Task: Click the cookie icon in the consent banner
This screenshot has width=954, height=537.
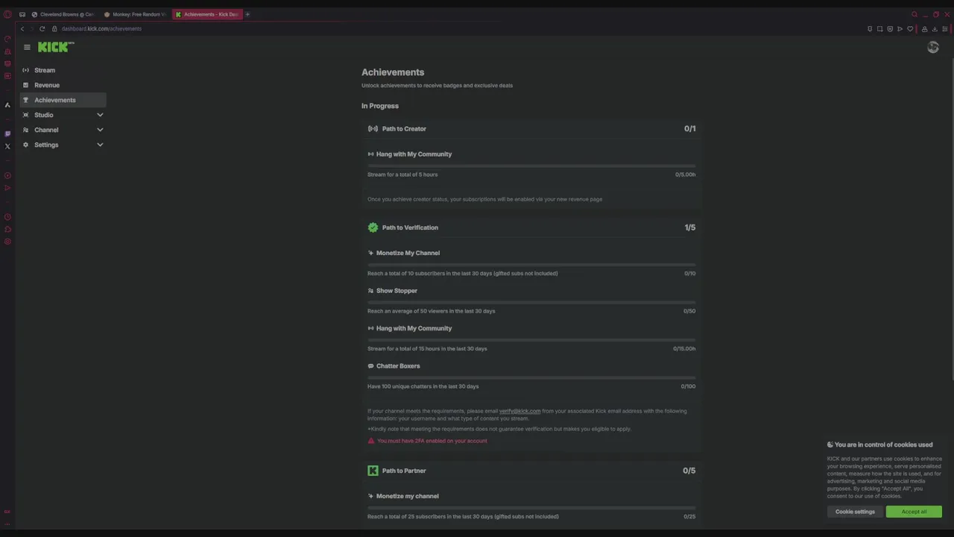Action: (830, 445)
